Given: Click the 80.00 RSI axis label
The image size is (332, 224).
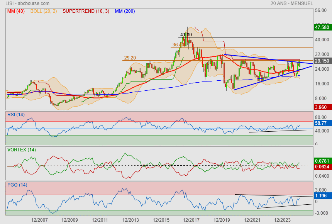Looking at the screenshot, I should click(x=321, y=117).
